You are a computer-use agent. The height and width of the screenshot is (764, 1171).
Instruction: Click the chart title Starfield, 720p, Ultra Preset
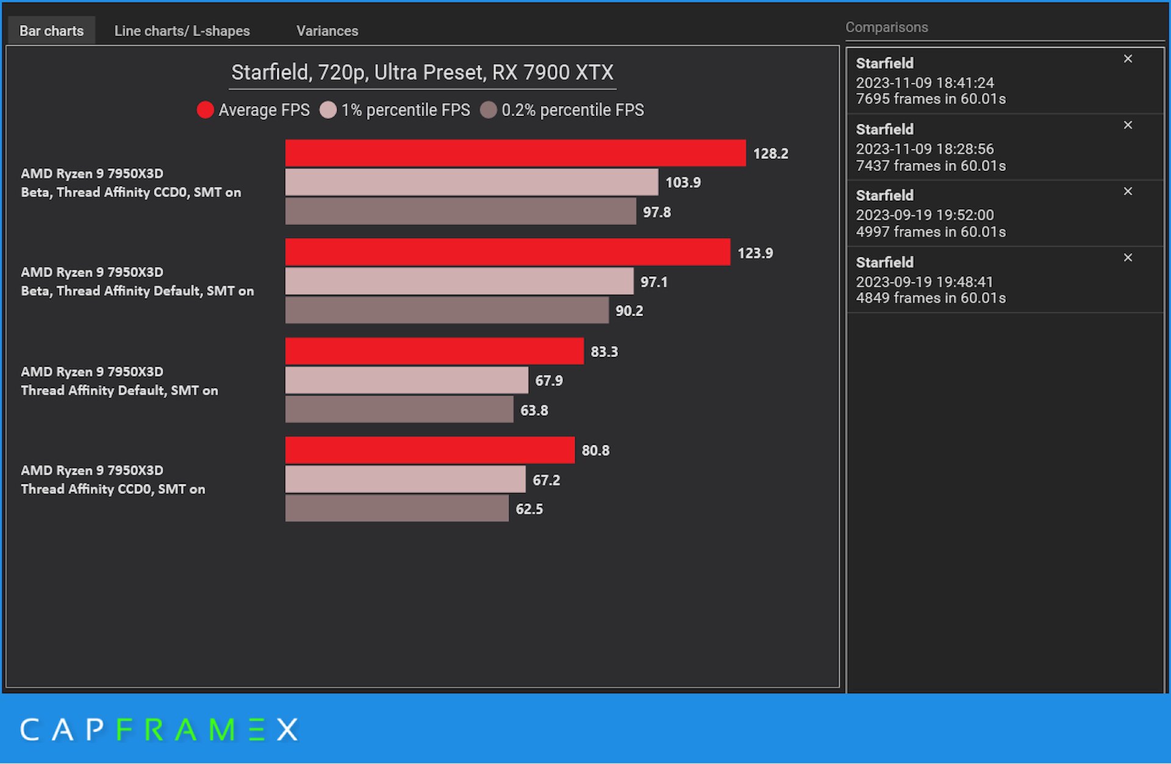422,73
